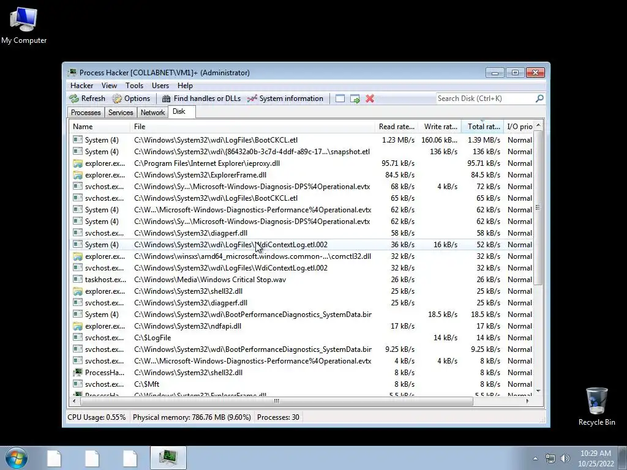Switch to the Services tab

click(121, 113)
